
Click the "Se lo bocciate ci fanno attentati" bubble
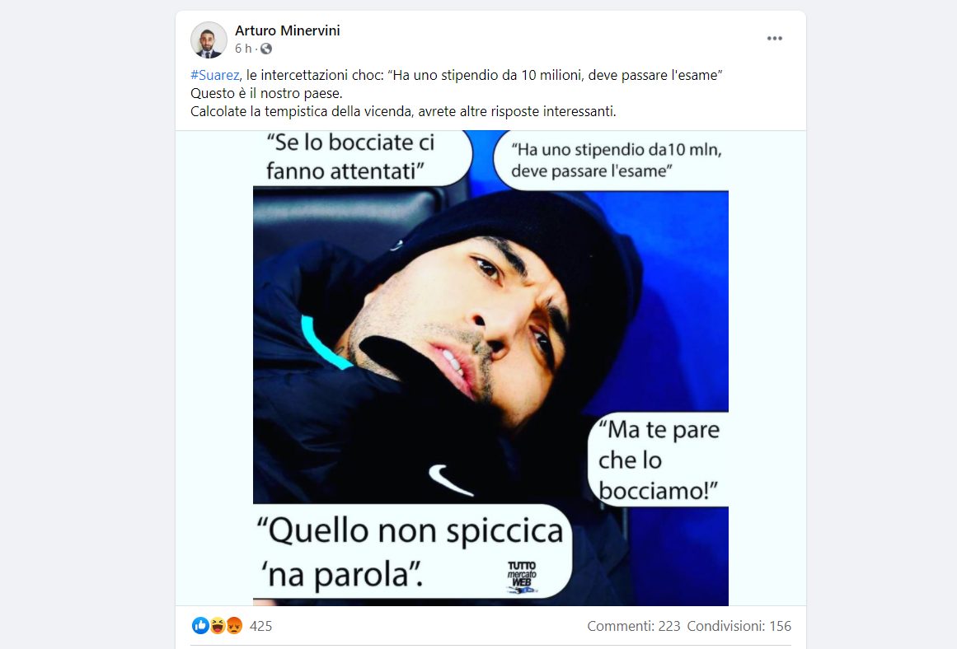coord(363,158)
